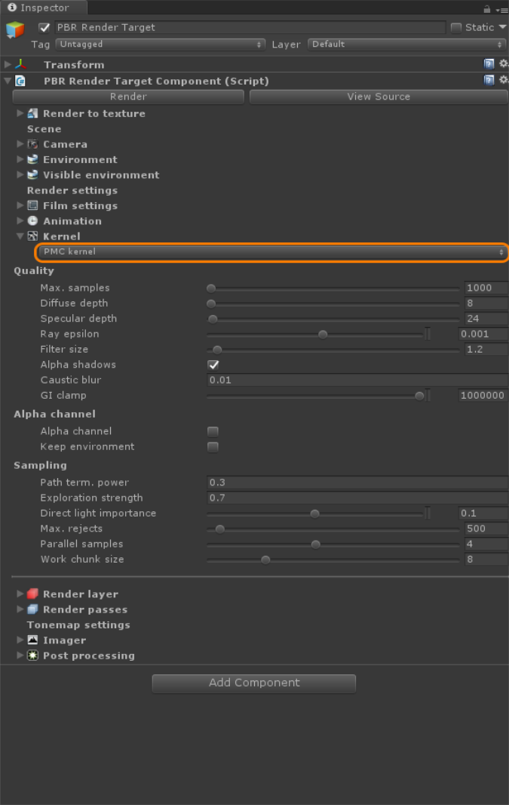The height and width of the screenshot is (805, 509).
Task: Click the Camera section icon
Action: coord(33,144)
